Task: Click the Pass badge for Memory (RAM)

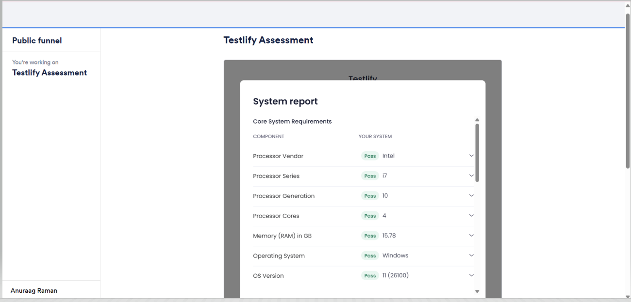Action: (370, 236)
